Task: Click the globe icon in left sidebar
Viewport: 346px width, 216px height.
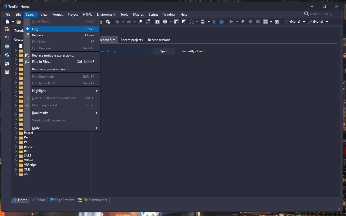Action: (7, 46)
